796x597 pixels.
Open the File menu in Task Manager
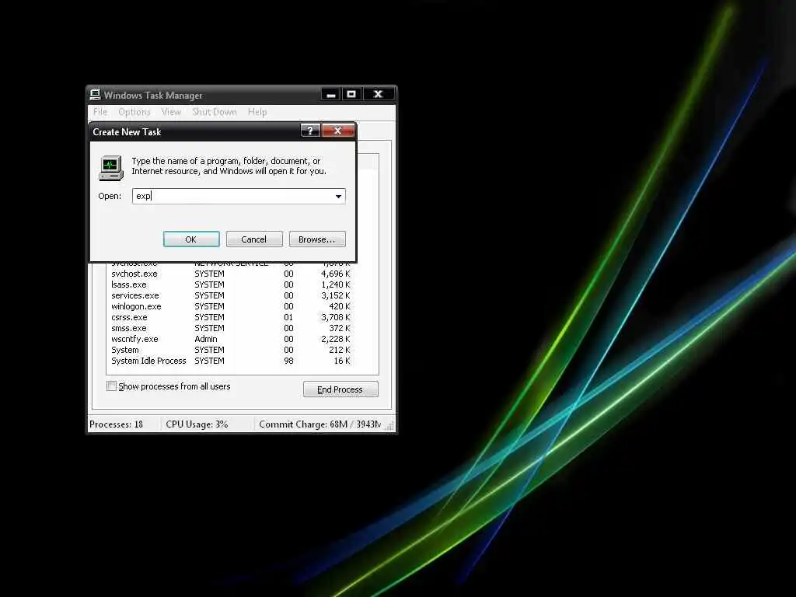click(x=100, y=112)
